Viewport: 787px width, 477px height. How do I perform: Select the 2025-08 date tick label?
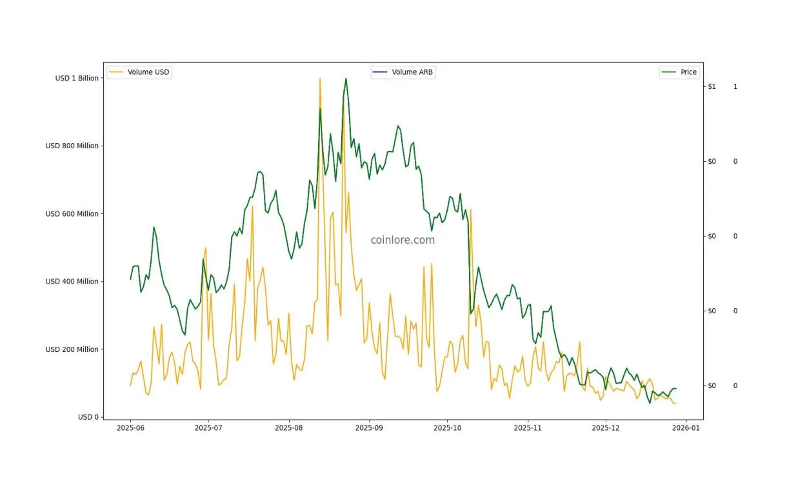289,427
